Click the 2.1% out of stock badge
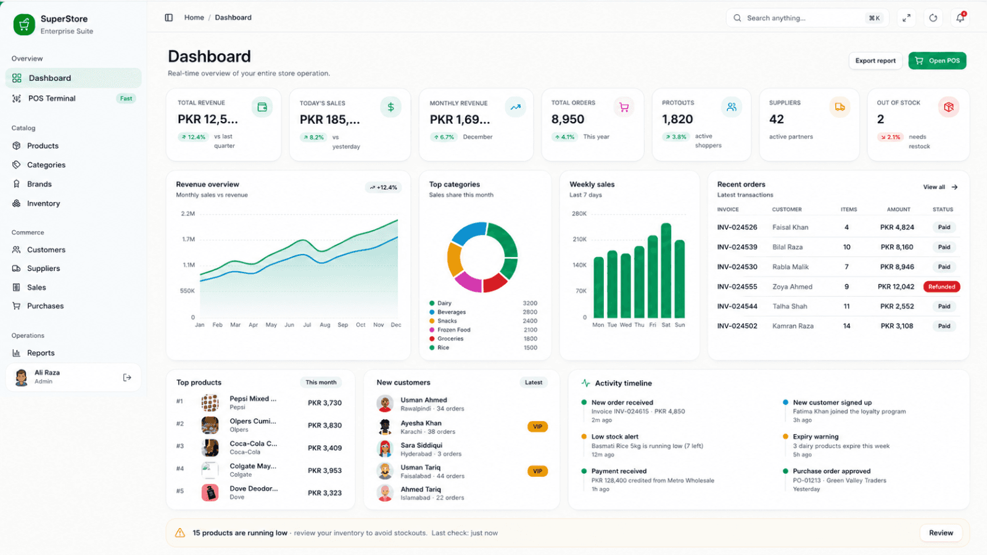987x555 pixels. (x=890, y=138)
